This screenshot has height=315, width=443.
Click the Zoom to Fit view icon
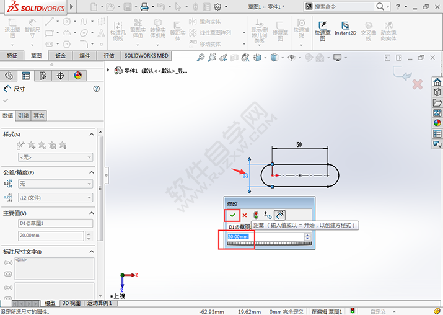coord(201,58)
